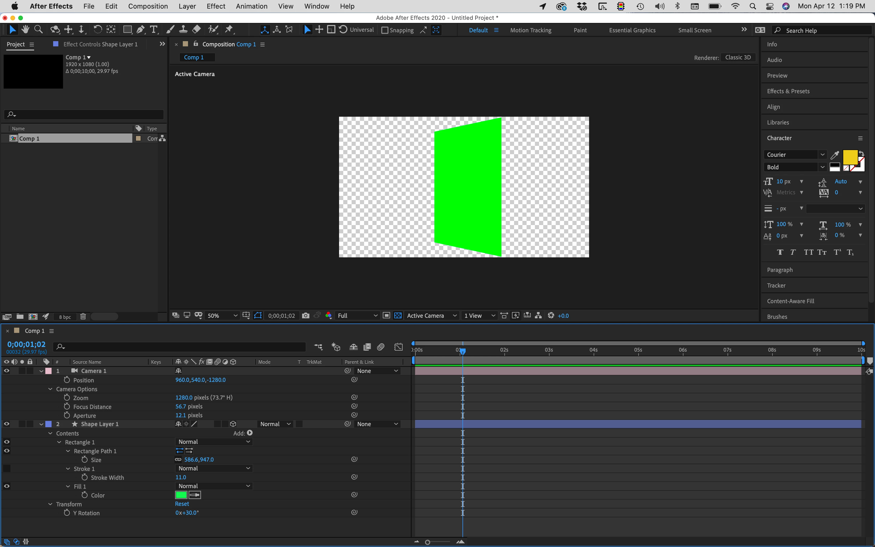The width and height of the screenshot is (875, 547).
Task: Toggle visibility of Fill 1
Action: pos(7,486)
